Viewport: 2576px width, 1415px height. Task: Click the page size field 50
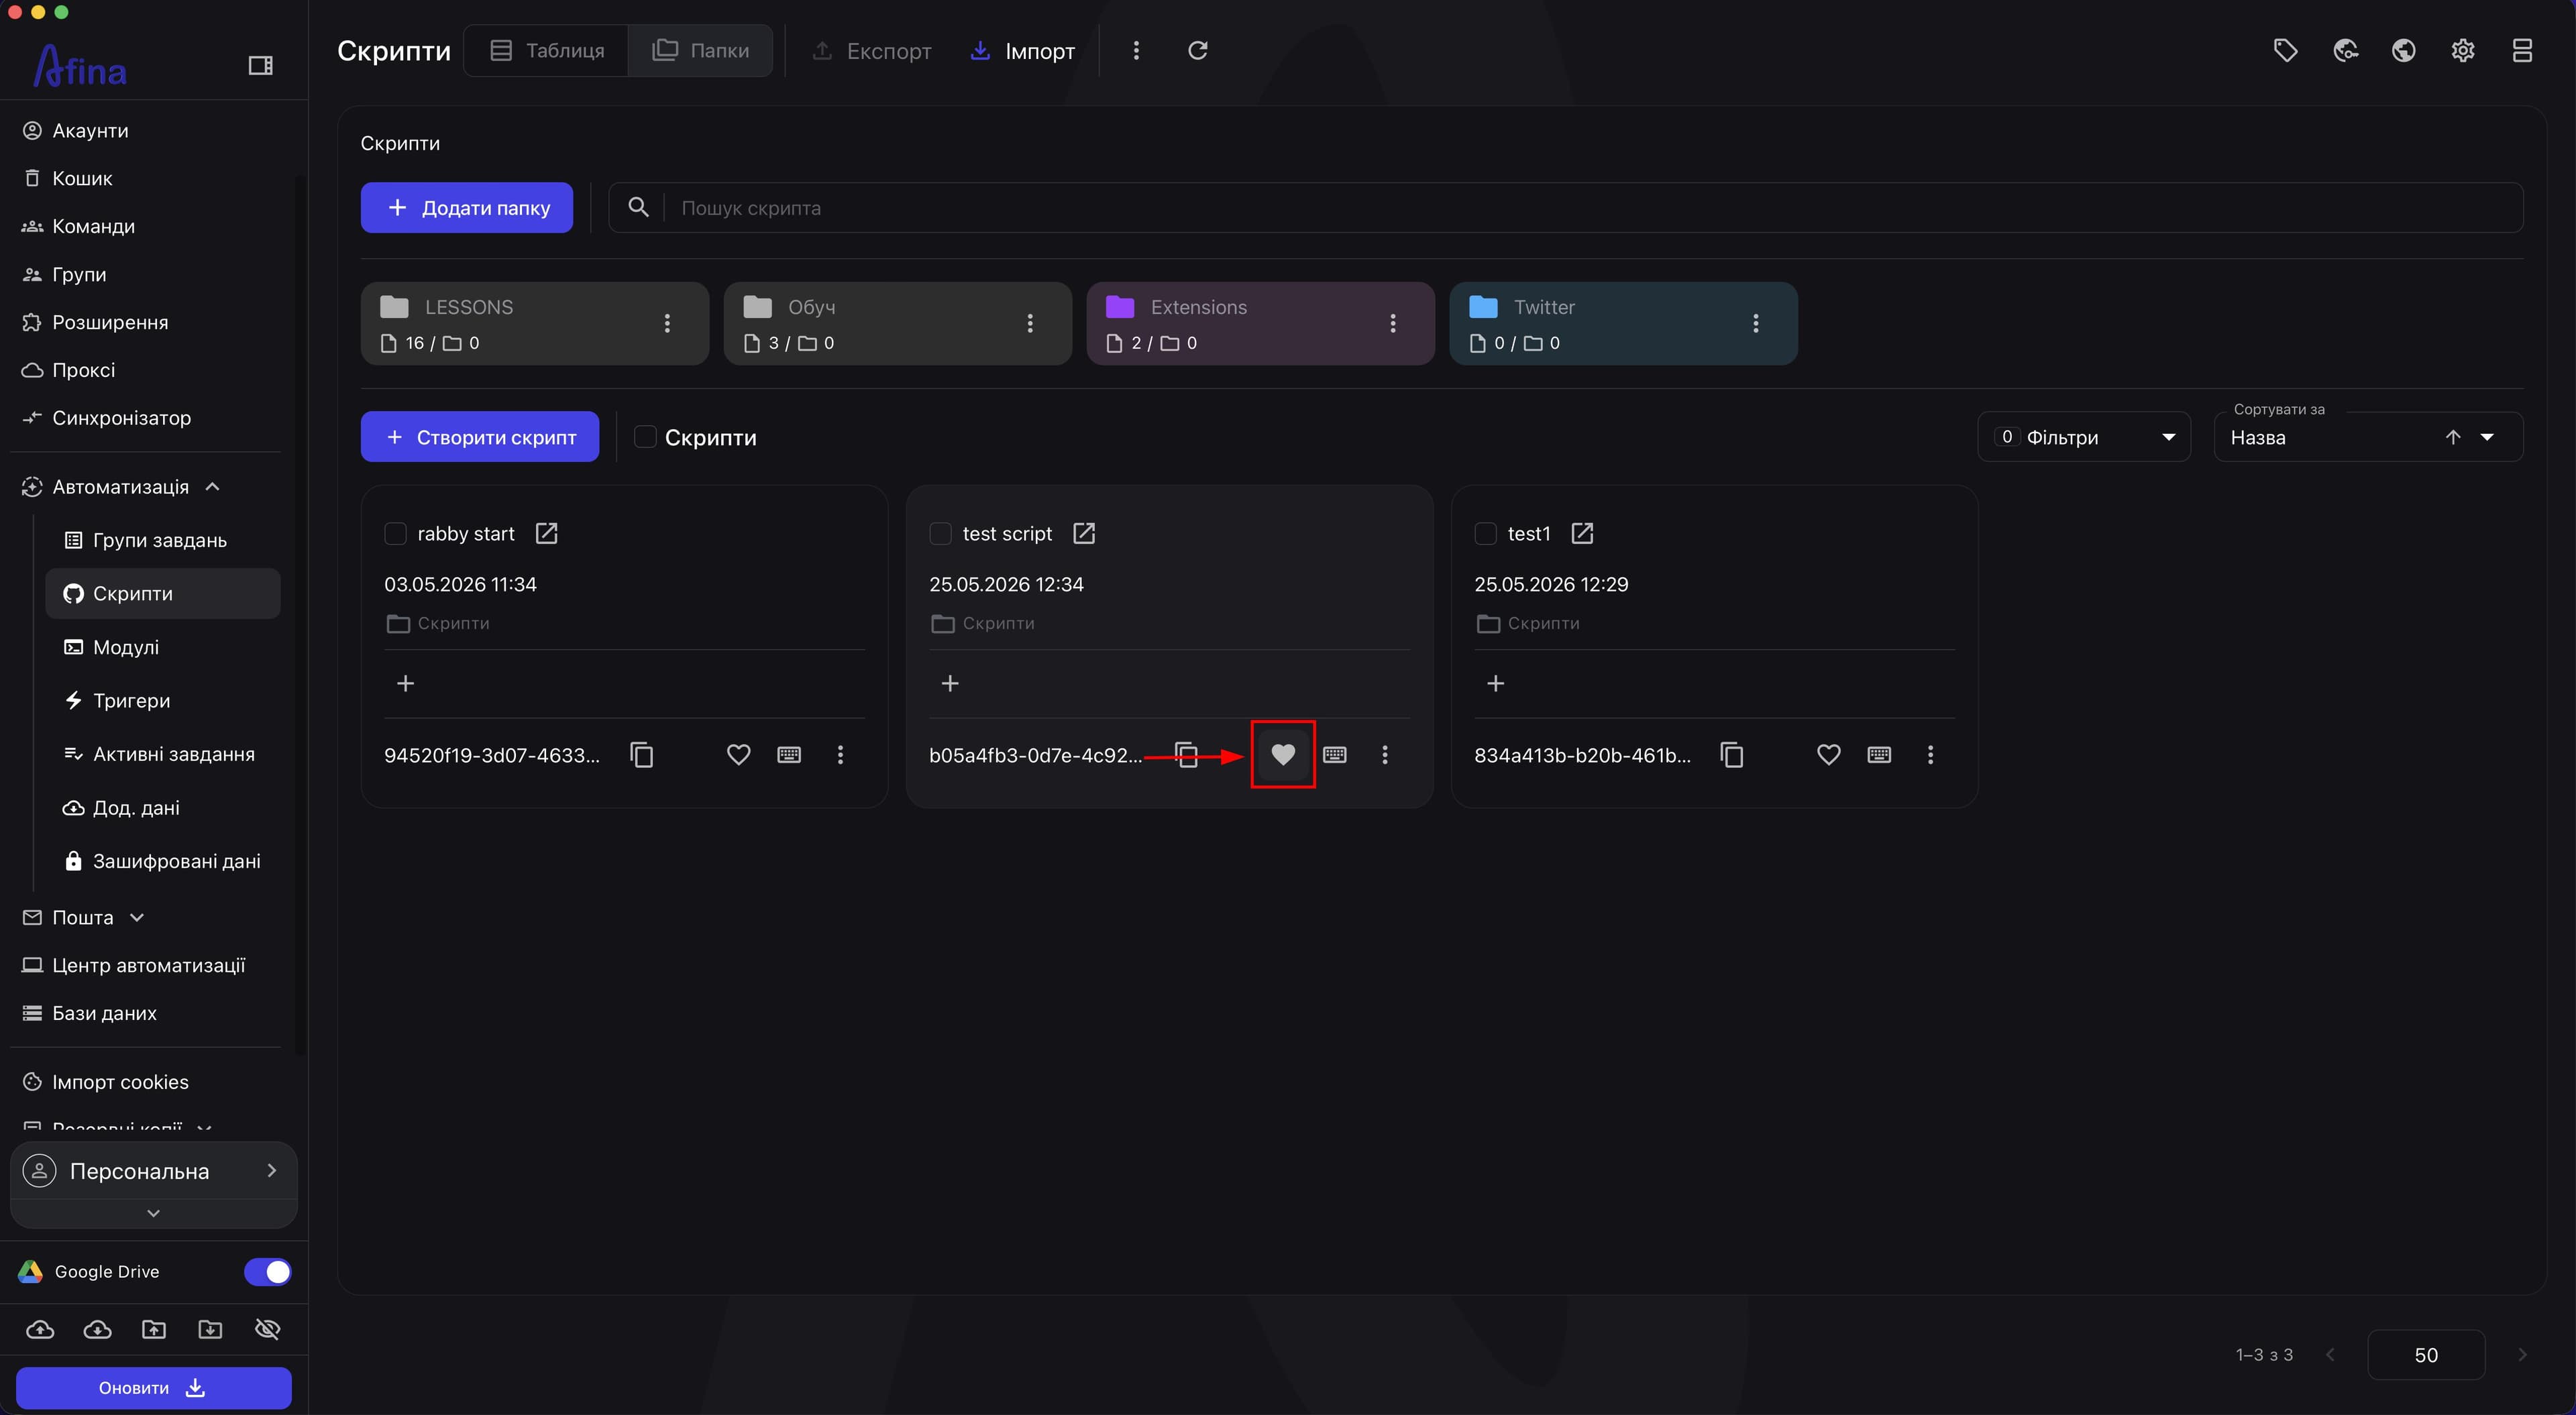tap(2425, 1355)
